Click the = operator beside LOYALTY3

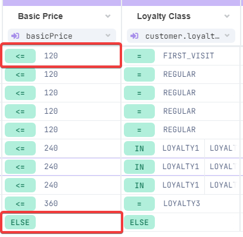(139, 204)
